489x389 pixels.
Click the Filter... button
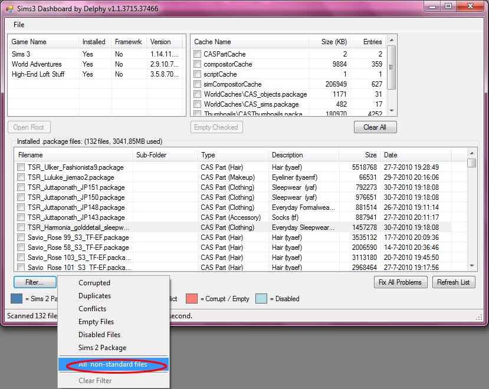[x=35, y=282]
